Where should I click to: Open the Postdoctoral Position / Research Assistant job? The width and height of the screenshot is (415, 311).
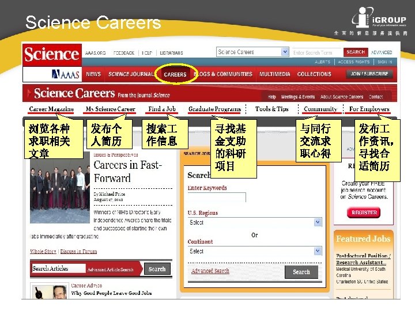(x=363, y=259)
